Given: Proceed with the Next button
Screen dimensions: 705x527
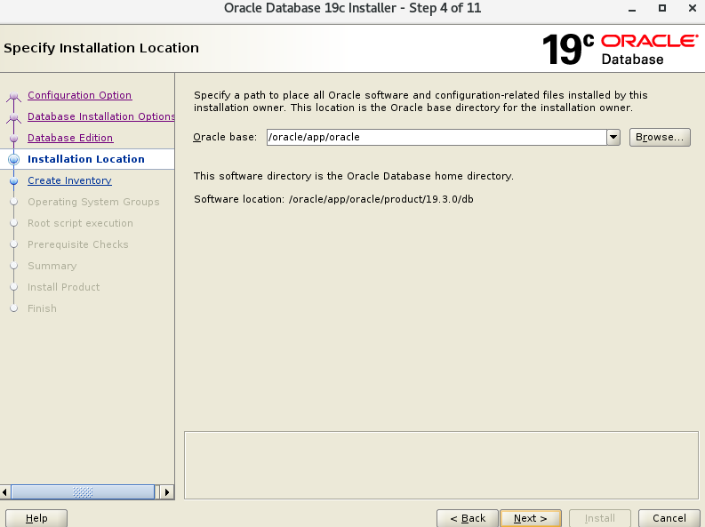Looking at the screenshot, I should click(x=530, y=518).
